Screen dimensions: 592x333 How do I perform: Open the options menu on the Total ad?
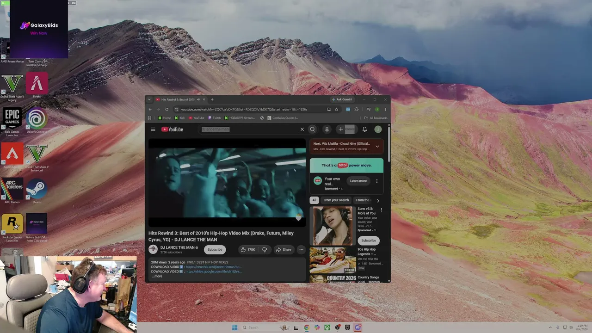coord(376,181)
